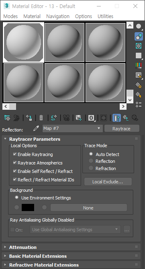Screen dimensions: 145x269
Task: Open the Modes menu
Action: (10, 16)
